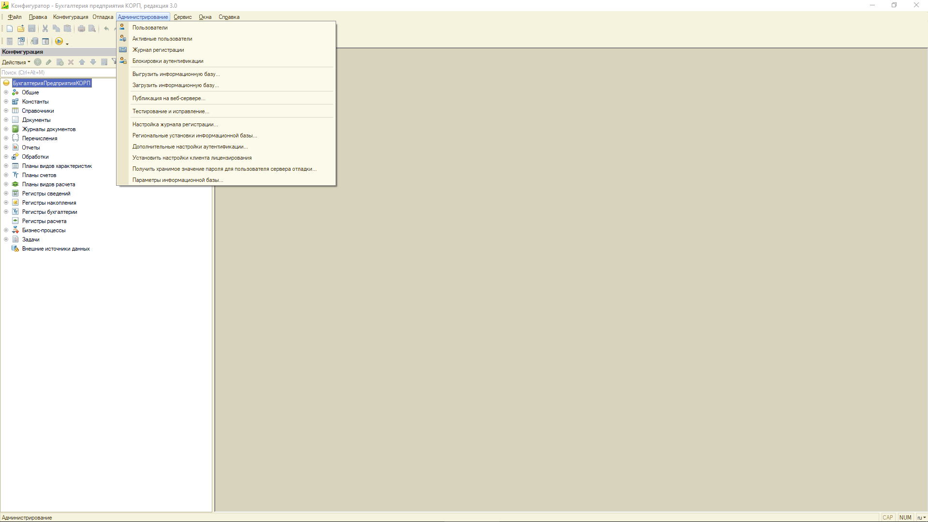Open the Окна menu
The image size is (928, 522).
[x=205, y=17]
